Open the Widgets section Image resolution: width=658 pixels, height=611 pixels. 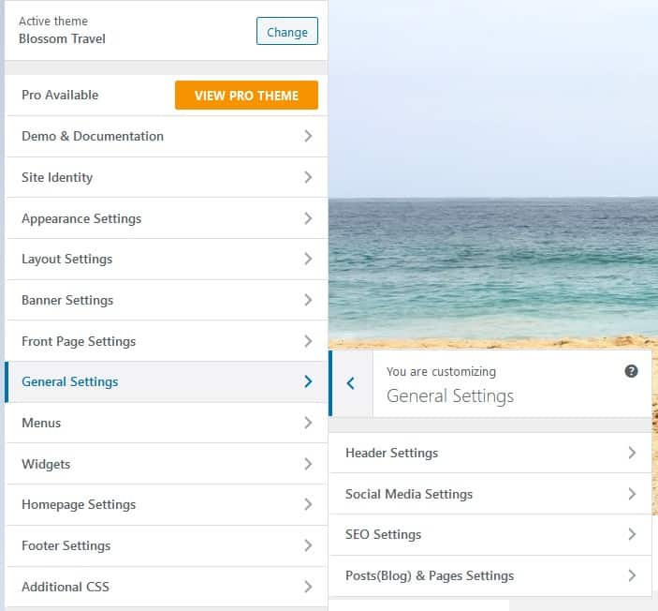point(167,464)
